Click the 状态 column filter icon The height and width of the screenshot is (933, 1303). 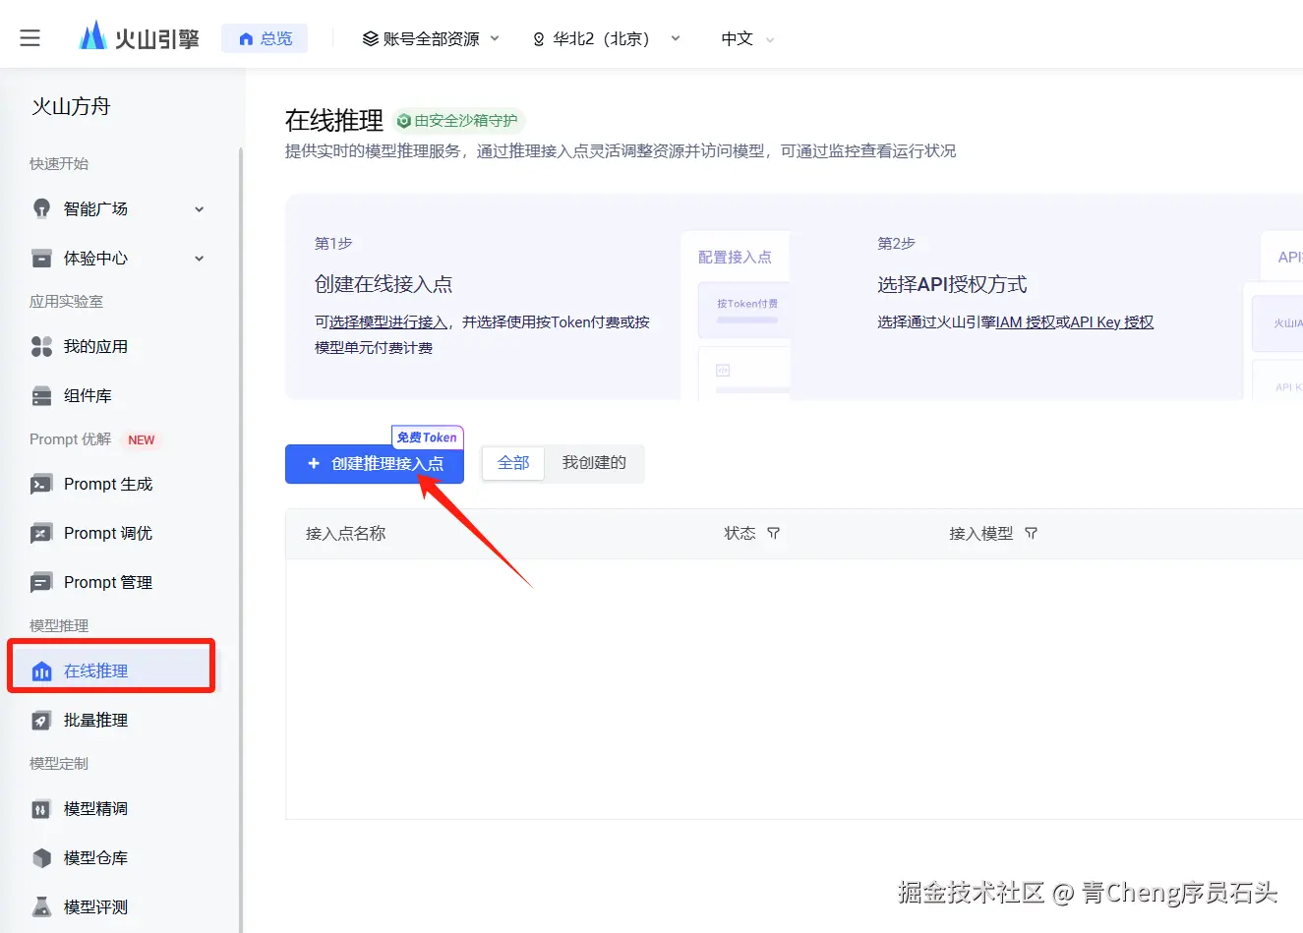pos(774,533)
